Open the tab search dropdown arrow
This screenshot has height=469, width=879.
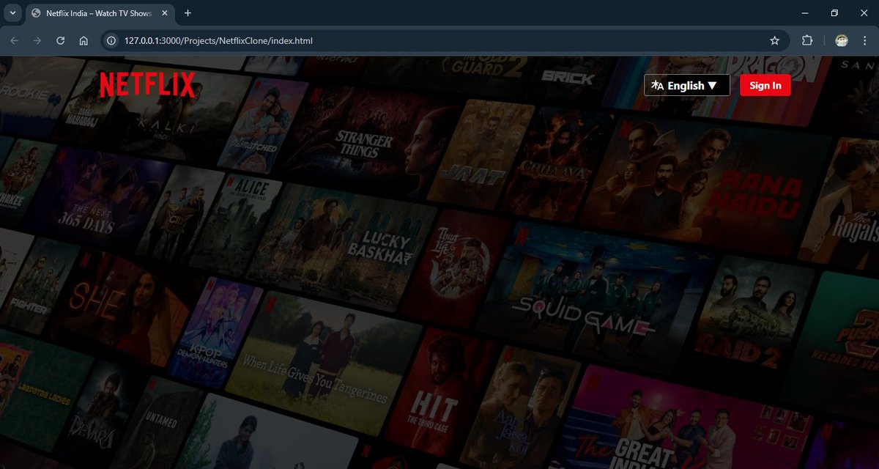point(12,13)
